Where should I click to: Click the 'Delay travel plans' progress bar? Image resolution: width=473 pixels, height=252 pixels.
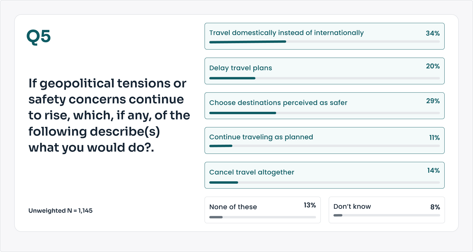[x=324, y=78]
